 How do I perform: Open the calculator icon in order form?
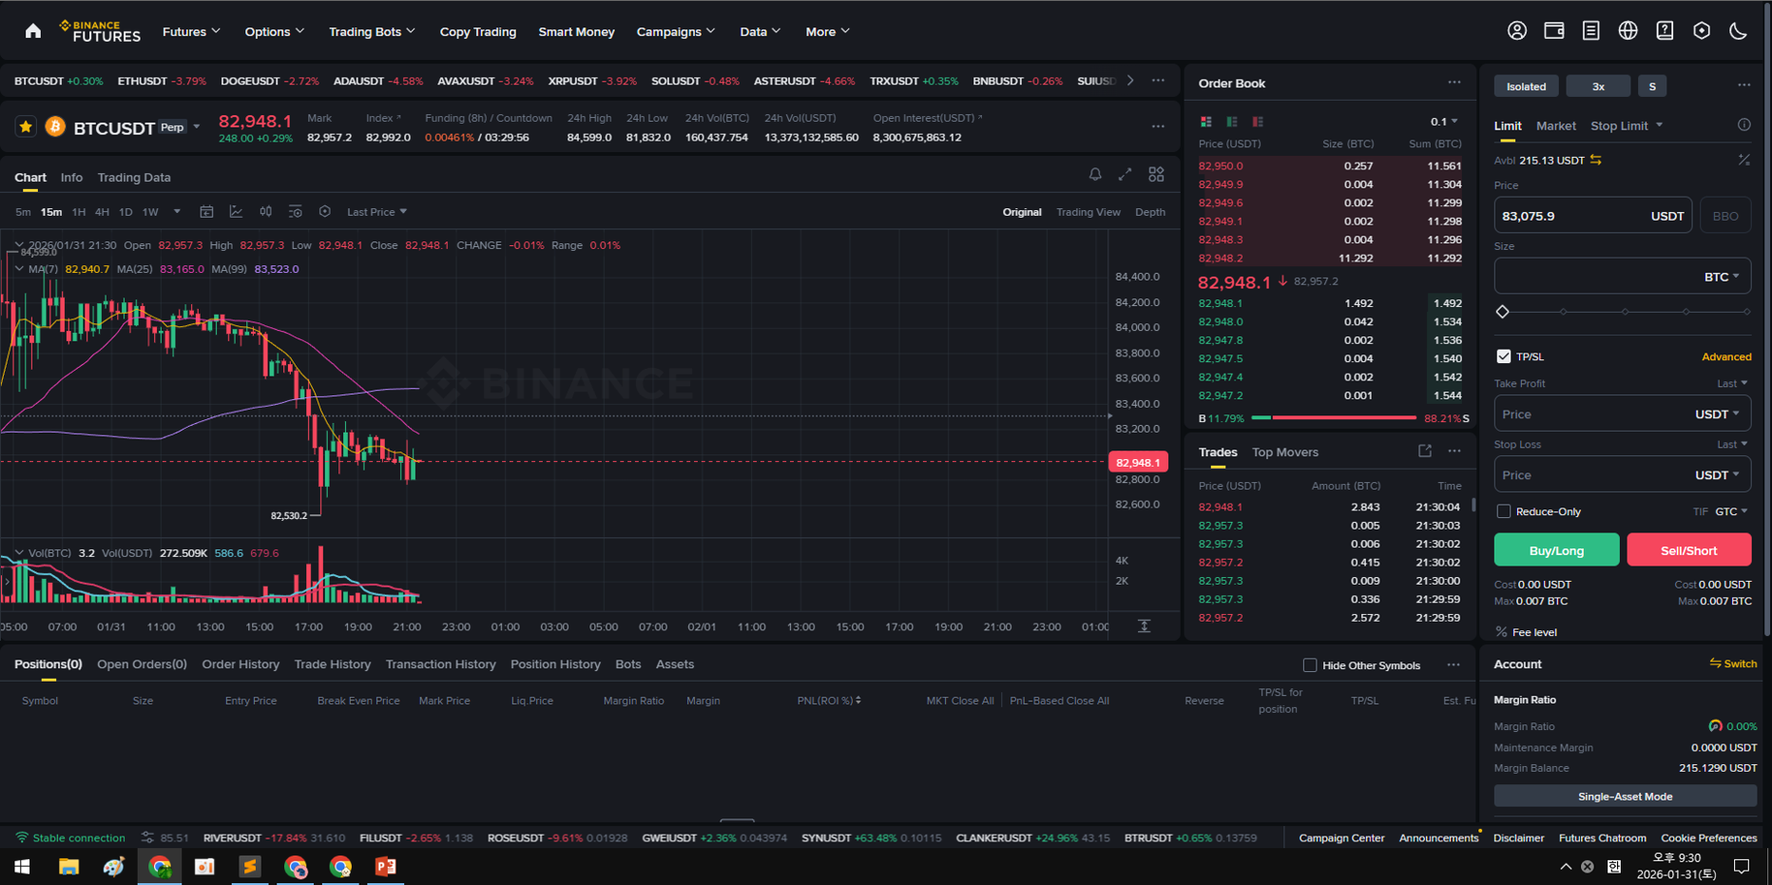pyautogui.click(x=1743, y=160)
